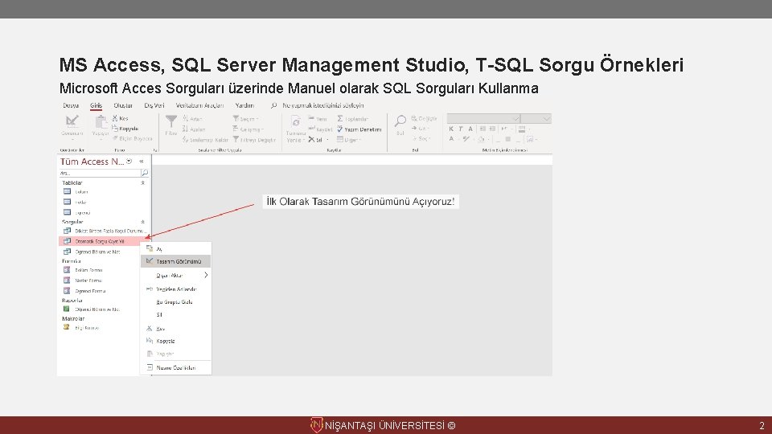Click the Artan sort ascending icon
This screenshot has height=434, width=772.
tap(185, 119)
